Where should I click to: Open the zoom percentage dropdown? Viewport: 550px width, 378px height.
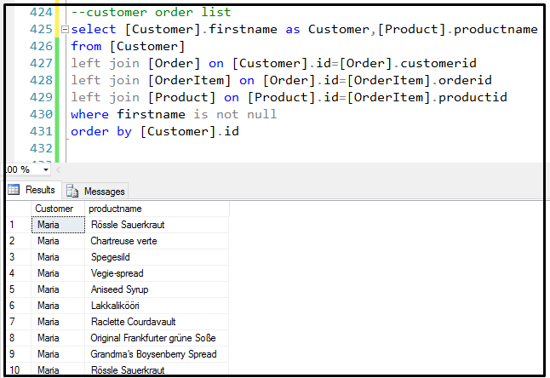(x=46, y=170)
